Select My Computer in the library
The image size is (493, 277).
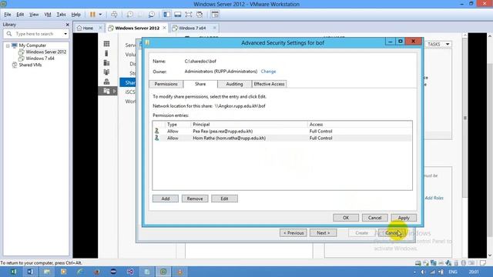tap(32, 45)
